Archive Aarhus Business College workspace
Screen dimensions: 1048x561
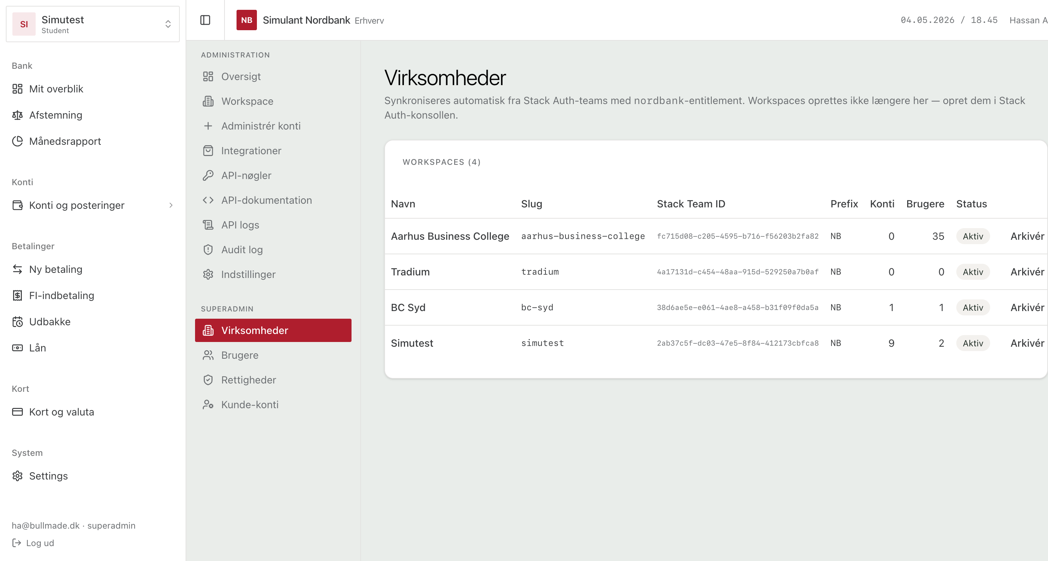tap(1027, 236)
